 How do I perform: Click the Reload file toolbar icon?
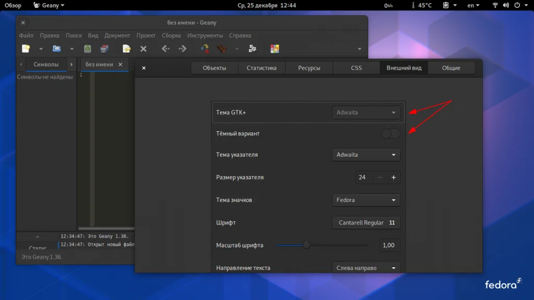126,49
